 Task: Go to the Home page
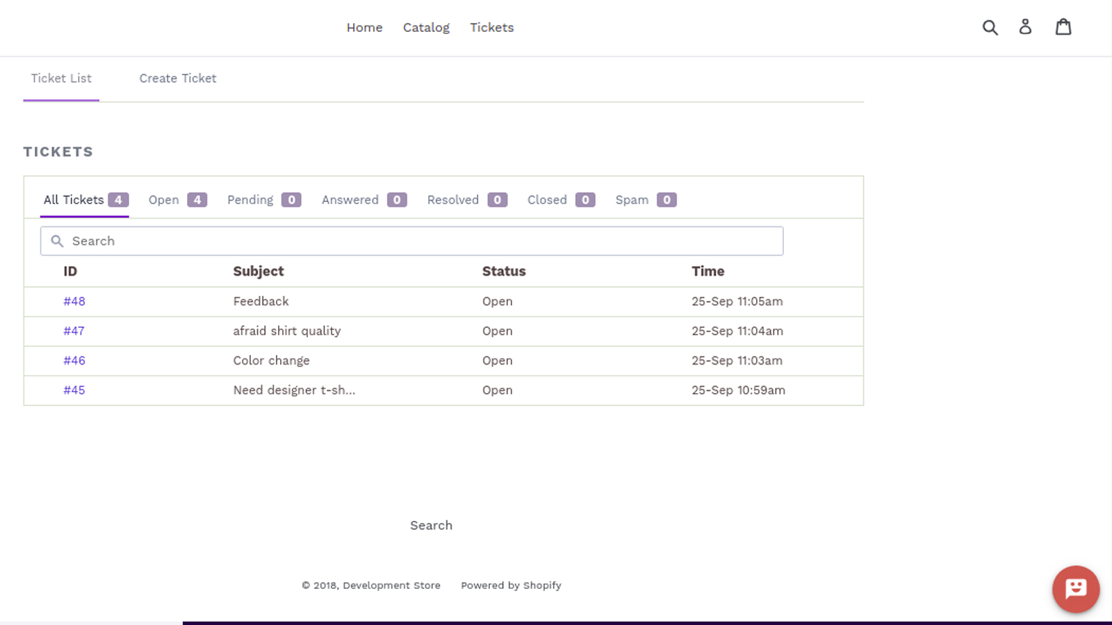(364, 27)
